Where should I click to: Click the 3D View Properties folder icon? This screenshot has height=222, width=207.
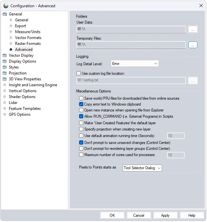pos(5,79)
